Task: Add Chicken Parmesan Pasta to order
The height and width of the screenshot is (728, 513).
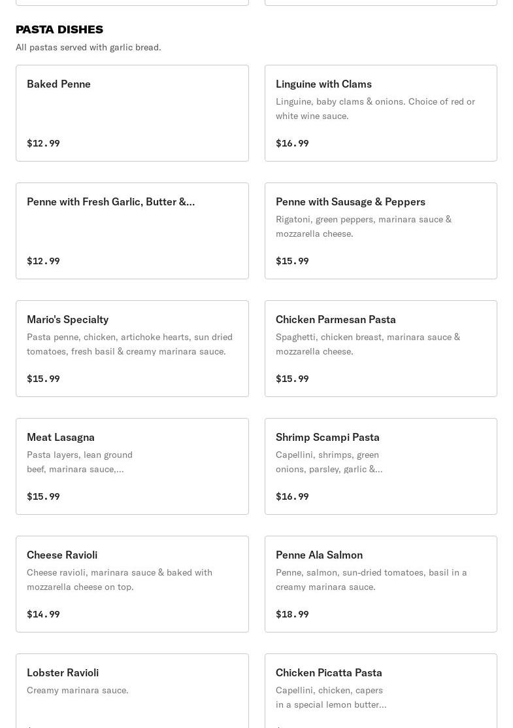Action: (x=380, y=348)
